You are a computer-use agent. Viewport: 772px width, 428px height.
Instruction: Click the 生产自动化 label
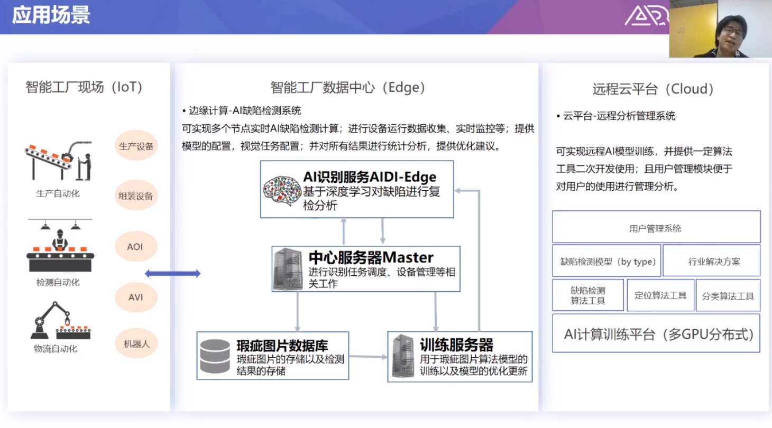click(x=58, y=193)
